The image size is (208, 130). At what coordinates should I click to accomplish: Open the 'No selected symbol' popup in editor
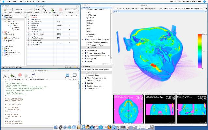click(x=38, y=80)
